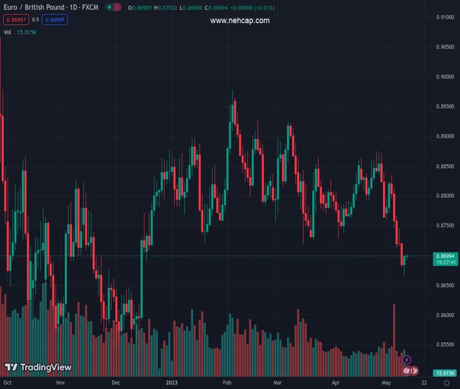Click the Apr label on time axis
This screenshot has height=389, width=460.
pos(336,383)
